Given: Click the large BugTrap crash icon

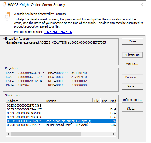Looking at the screenshot, I should (7, 16).
